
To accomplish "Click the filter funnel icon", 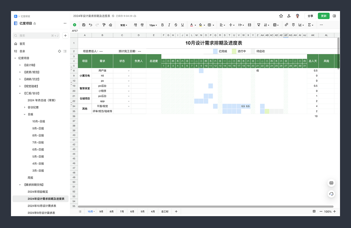I will click(259, 25).
